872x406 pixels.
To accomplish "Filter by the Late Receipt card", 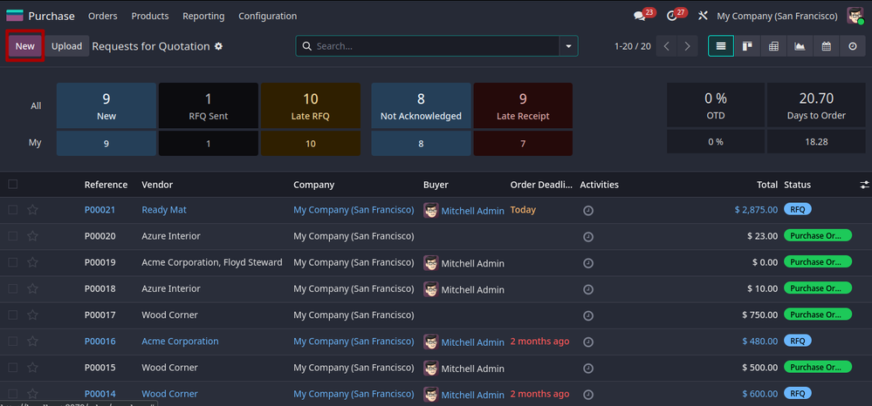I will (x=523, y=105).
